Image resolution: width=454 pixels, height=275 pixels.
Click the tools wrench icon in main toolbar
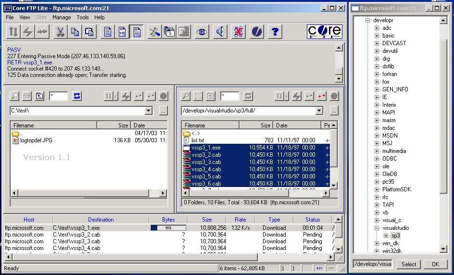point(154,32)
